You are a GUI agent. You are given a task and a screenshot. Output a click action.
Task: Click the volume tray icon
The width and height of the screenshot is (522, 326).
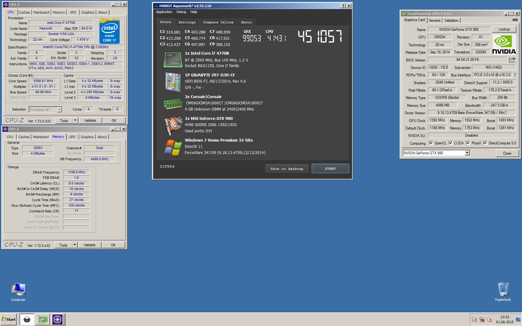tap(489, 319)
